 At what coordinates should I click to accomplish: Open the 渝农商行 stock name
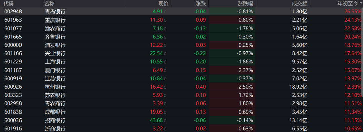click(x=55, y=29)
